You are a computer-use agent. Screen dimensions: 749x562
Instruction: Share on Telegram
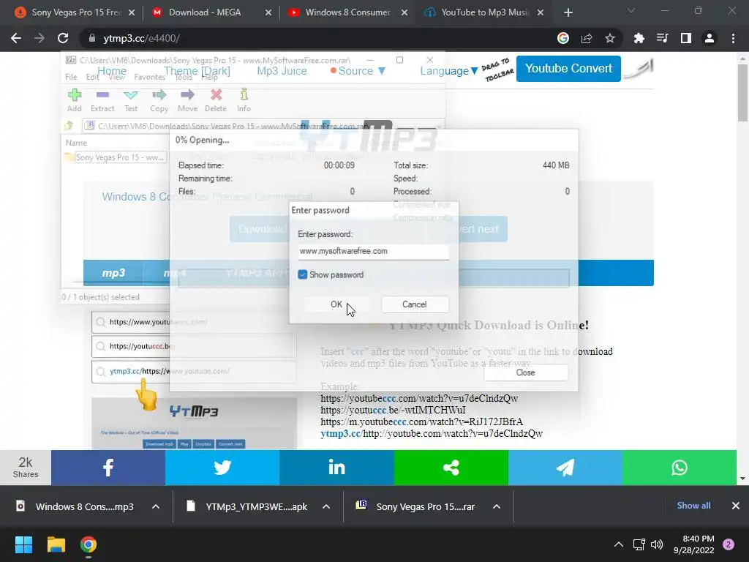click(565, 468)
